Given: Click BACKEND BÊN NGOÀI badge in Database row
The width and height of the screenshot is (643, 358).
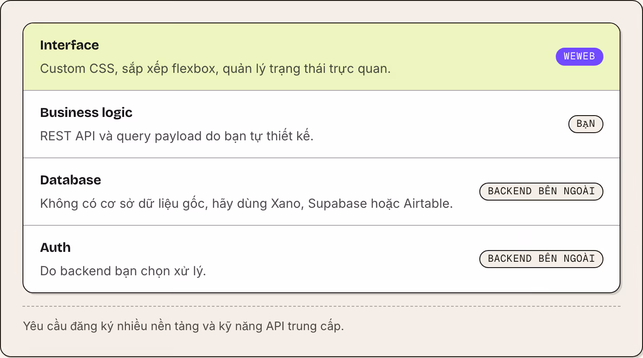Looking at the screenshot, I should (x=541, y=192).
